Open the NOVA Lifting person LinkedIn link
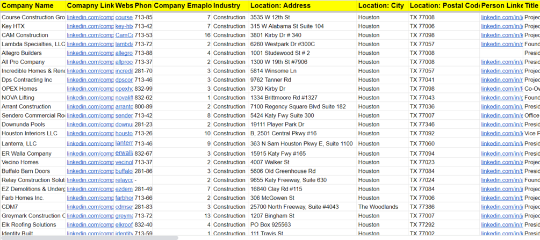The image size is (540, 240). click(502, 97)
